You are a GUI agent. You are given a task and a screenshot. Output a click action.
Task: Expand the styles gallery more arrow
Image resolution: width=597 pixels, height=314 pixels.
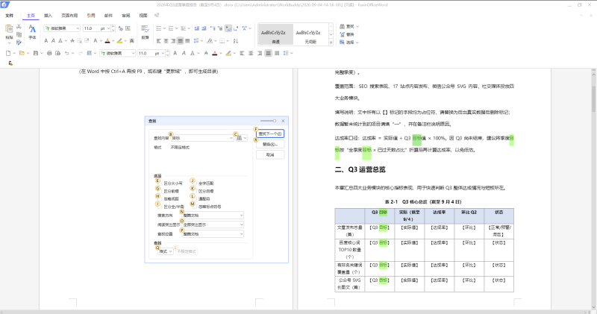point(331,43)
